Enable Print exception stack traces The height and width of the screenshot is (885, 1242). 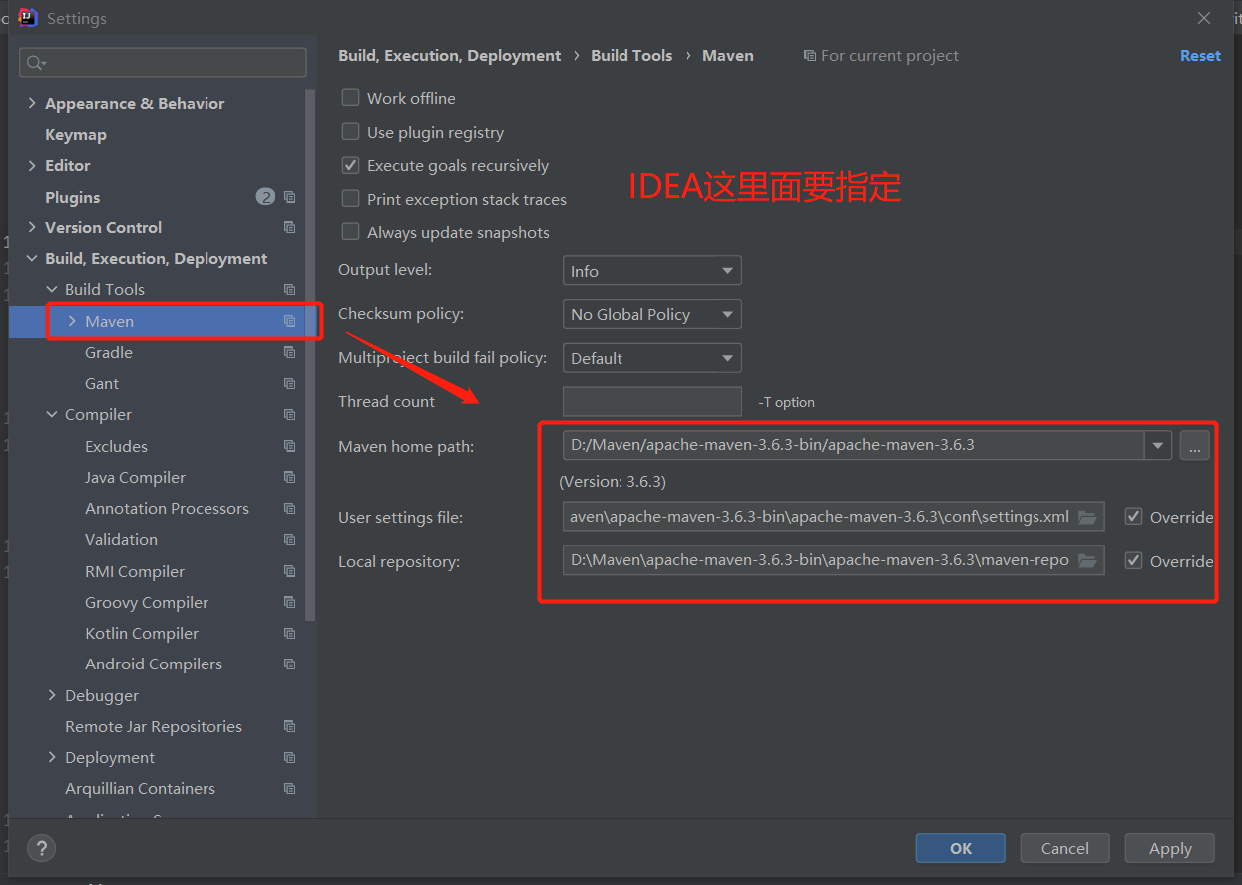[350, 199]
